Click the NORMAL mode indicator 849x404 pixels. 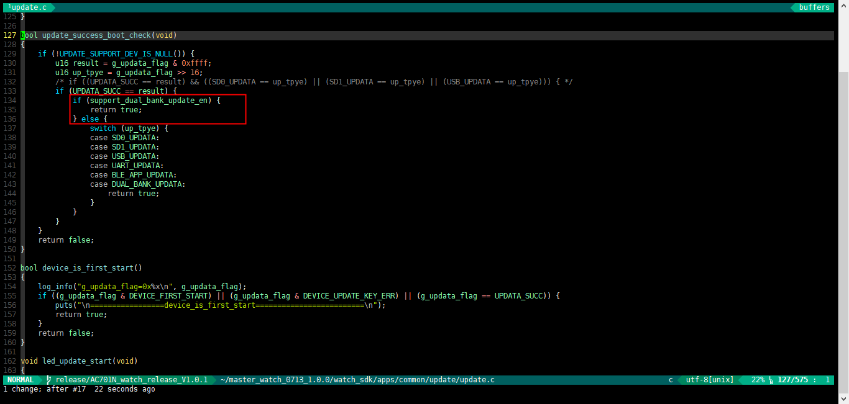pyautogui.click(x=21, y=380)
